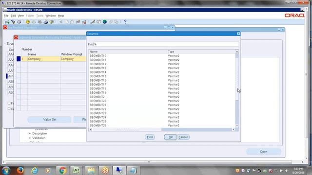Click the Switch Responsibilities toolbar icon
Image resolution: width=312 pixels, height=175 pixels.
tap(39, 22)
